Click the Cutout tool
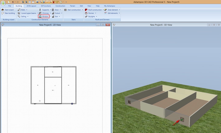 tap(57, 13)
